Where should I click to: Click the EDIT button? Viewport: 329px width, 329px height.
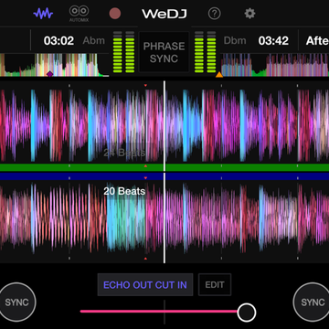point(215,285)
